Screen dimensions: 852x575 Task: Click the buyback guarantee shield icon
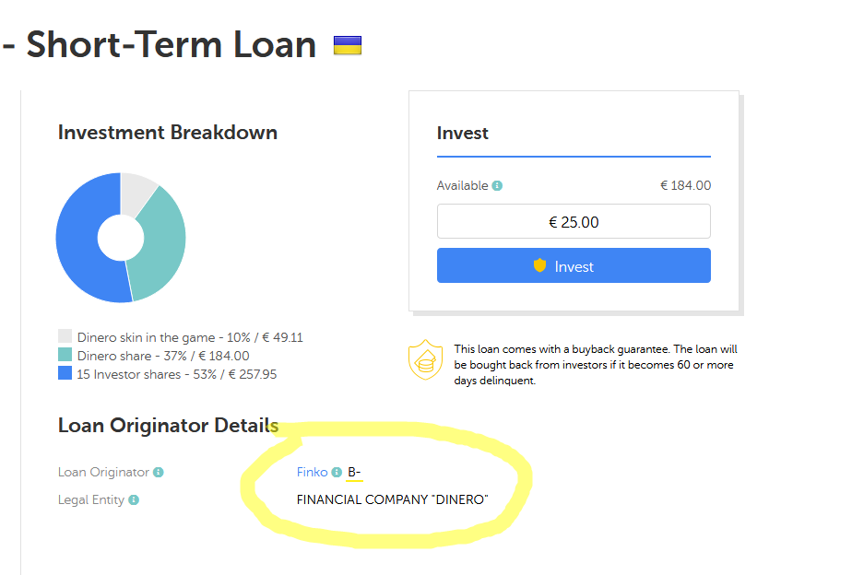(x=426, y=360)
